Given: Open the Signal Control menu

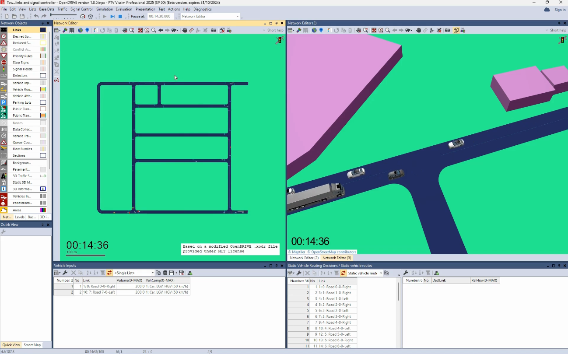Looking at the screenshot, I should 81,9.
